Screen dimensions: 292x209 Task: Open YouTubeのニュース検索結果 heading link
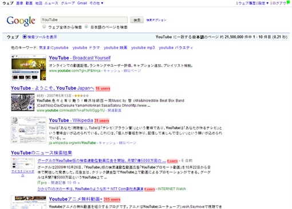click(41, 152)
